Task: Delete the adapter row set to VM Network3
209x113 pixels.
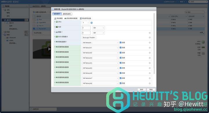Action: 150,58
